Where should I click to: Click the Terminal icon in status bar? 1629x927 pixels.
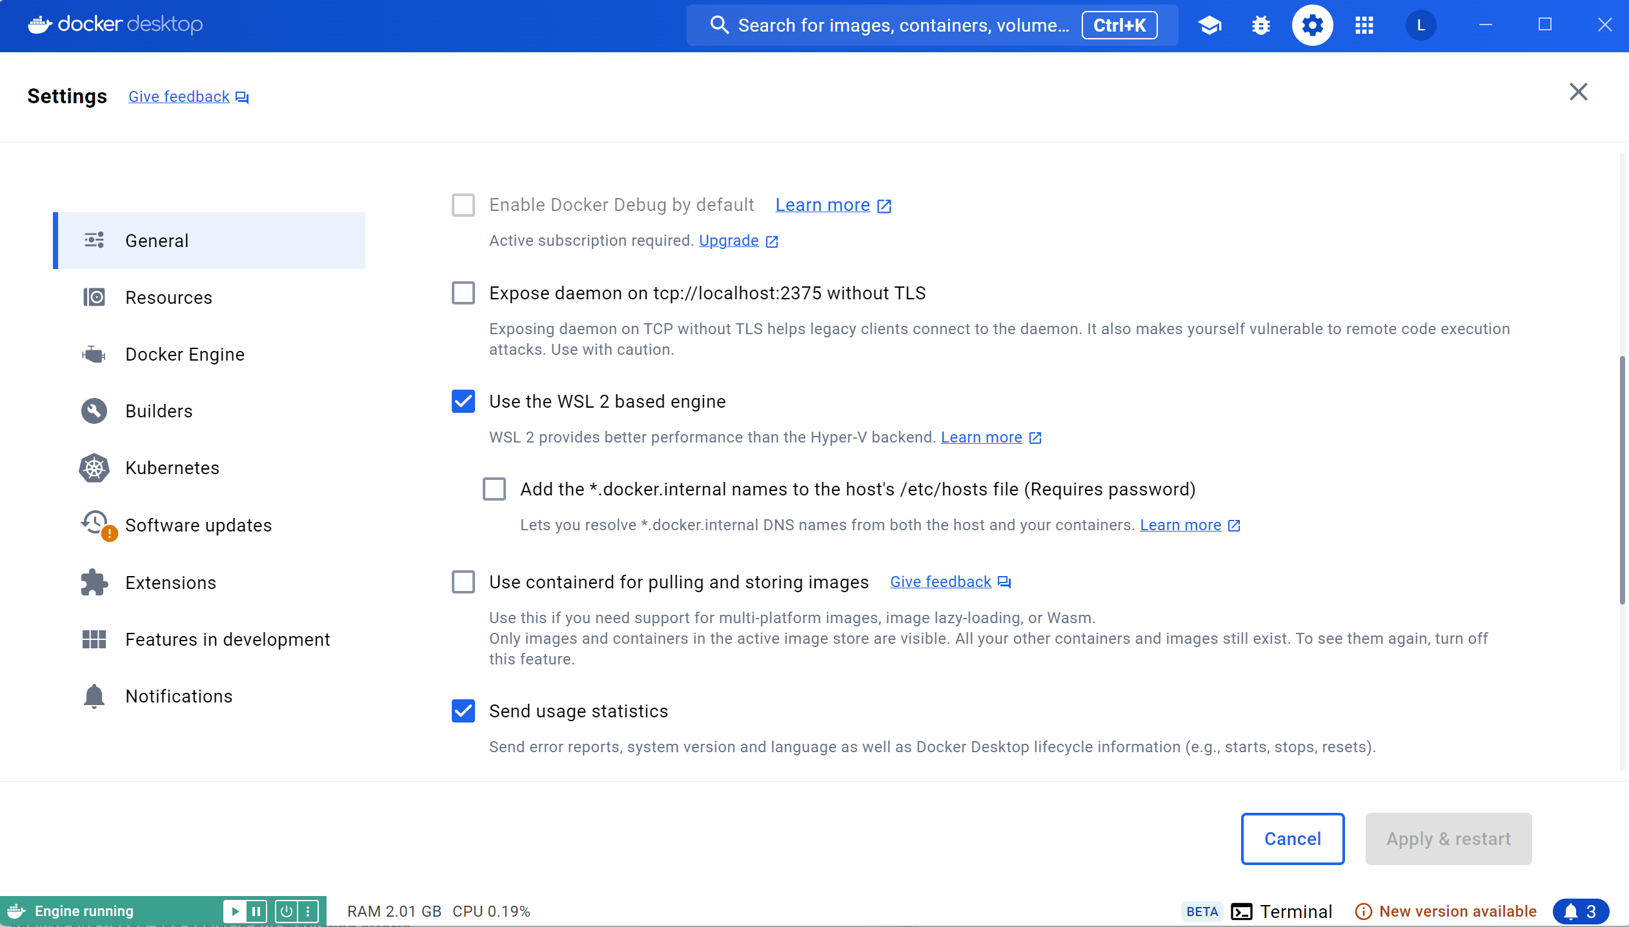point(1242,912)
